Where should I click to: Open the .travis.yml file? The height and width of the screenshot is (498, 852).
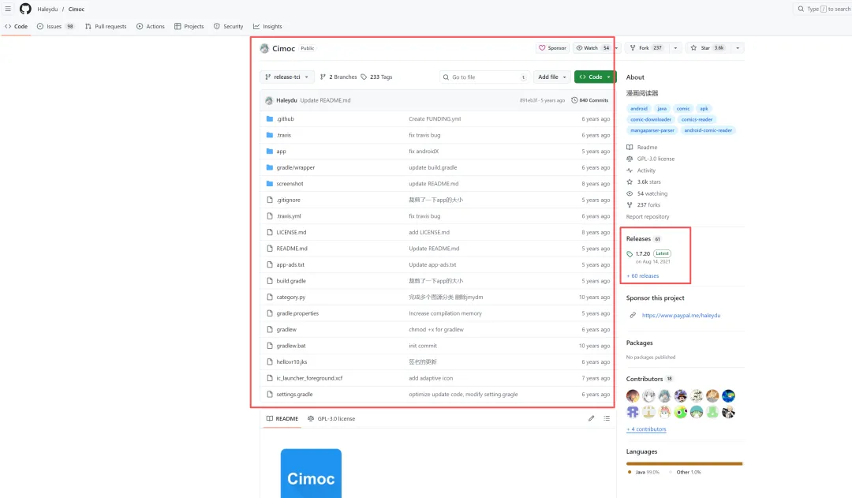(x=289, y=216)
